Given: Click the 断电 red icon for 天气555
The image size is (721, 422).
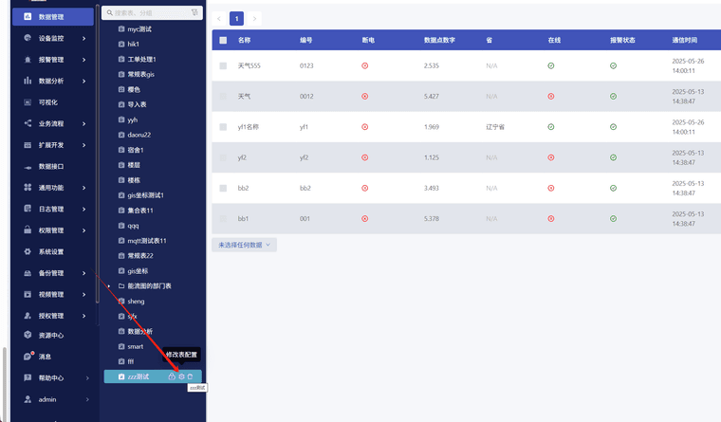Looking at the screenshot, I should point(364,65).
